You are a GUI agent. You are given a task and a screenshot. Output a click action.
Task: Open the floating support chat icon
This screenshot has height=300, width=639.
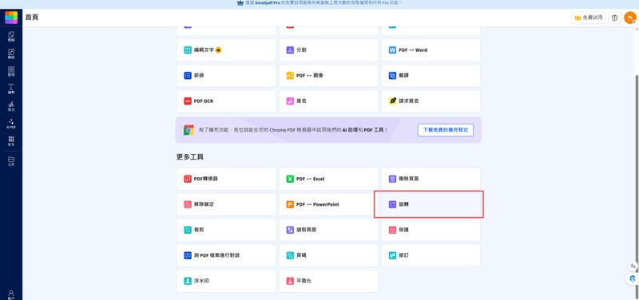(633, 278)
